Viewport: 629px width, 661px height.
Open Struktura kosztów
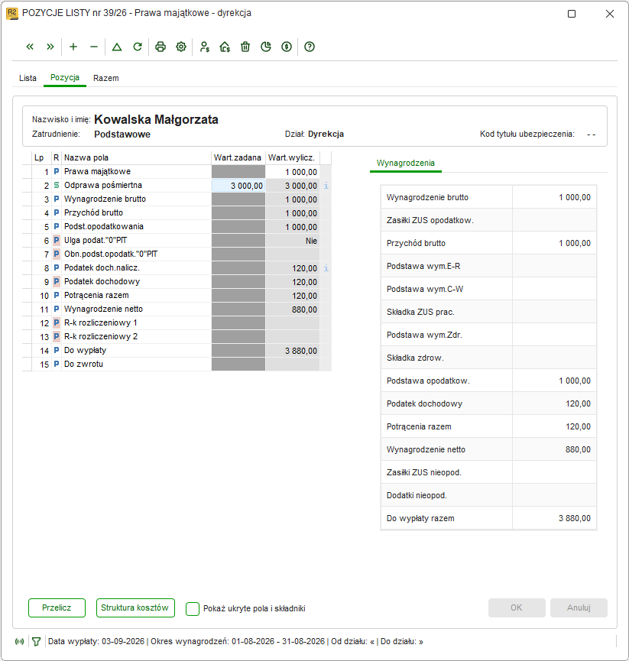135,608
